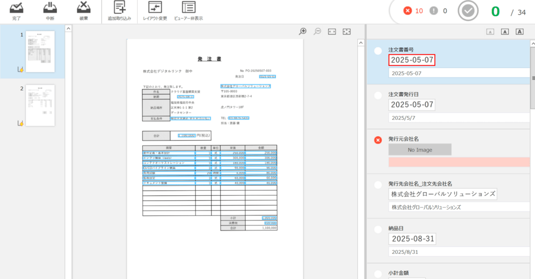The width and height of the screenshot is (535, 279).
Task: Click the 発行元会社名 field label
Action: point(403,138)
